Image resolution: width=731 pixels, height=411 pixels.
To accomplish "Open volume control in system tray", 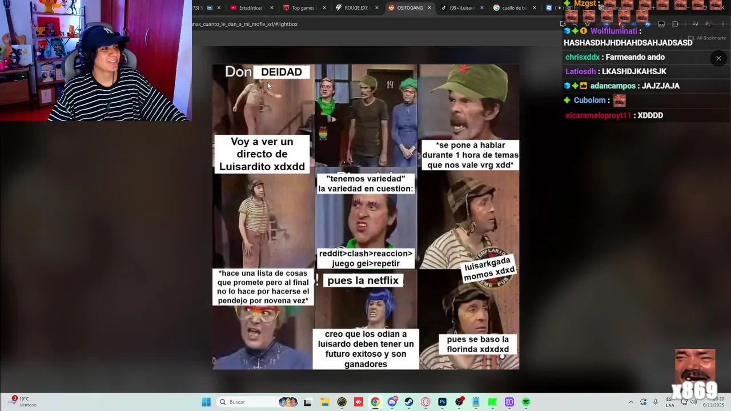I will [693, 402].
